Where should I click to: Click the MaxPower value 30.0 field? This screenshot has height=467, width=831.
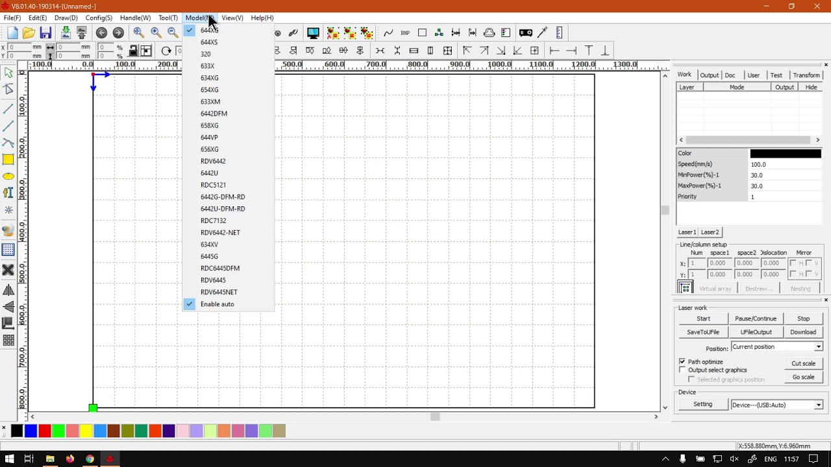tap(786, 186)
